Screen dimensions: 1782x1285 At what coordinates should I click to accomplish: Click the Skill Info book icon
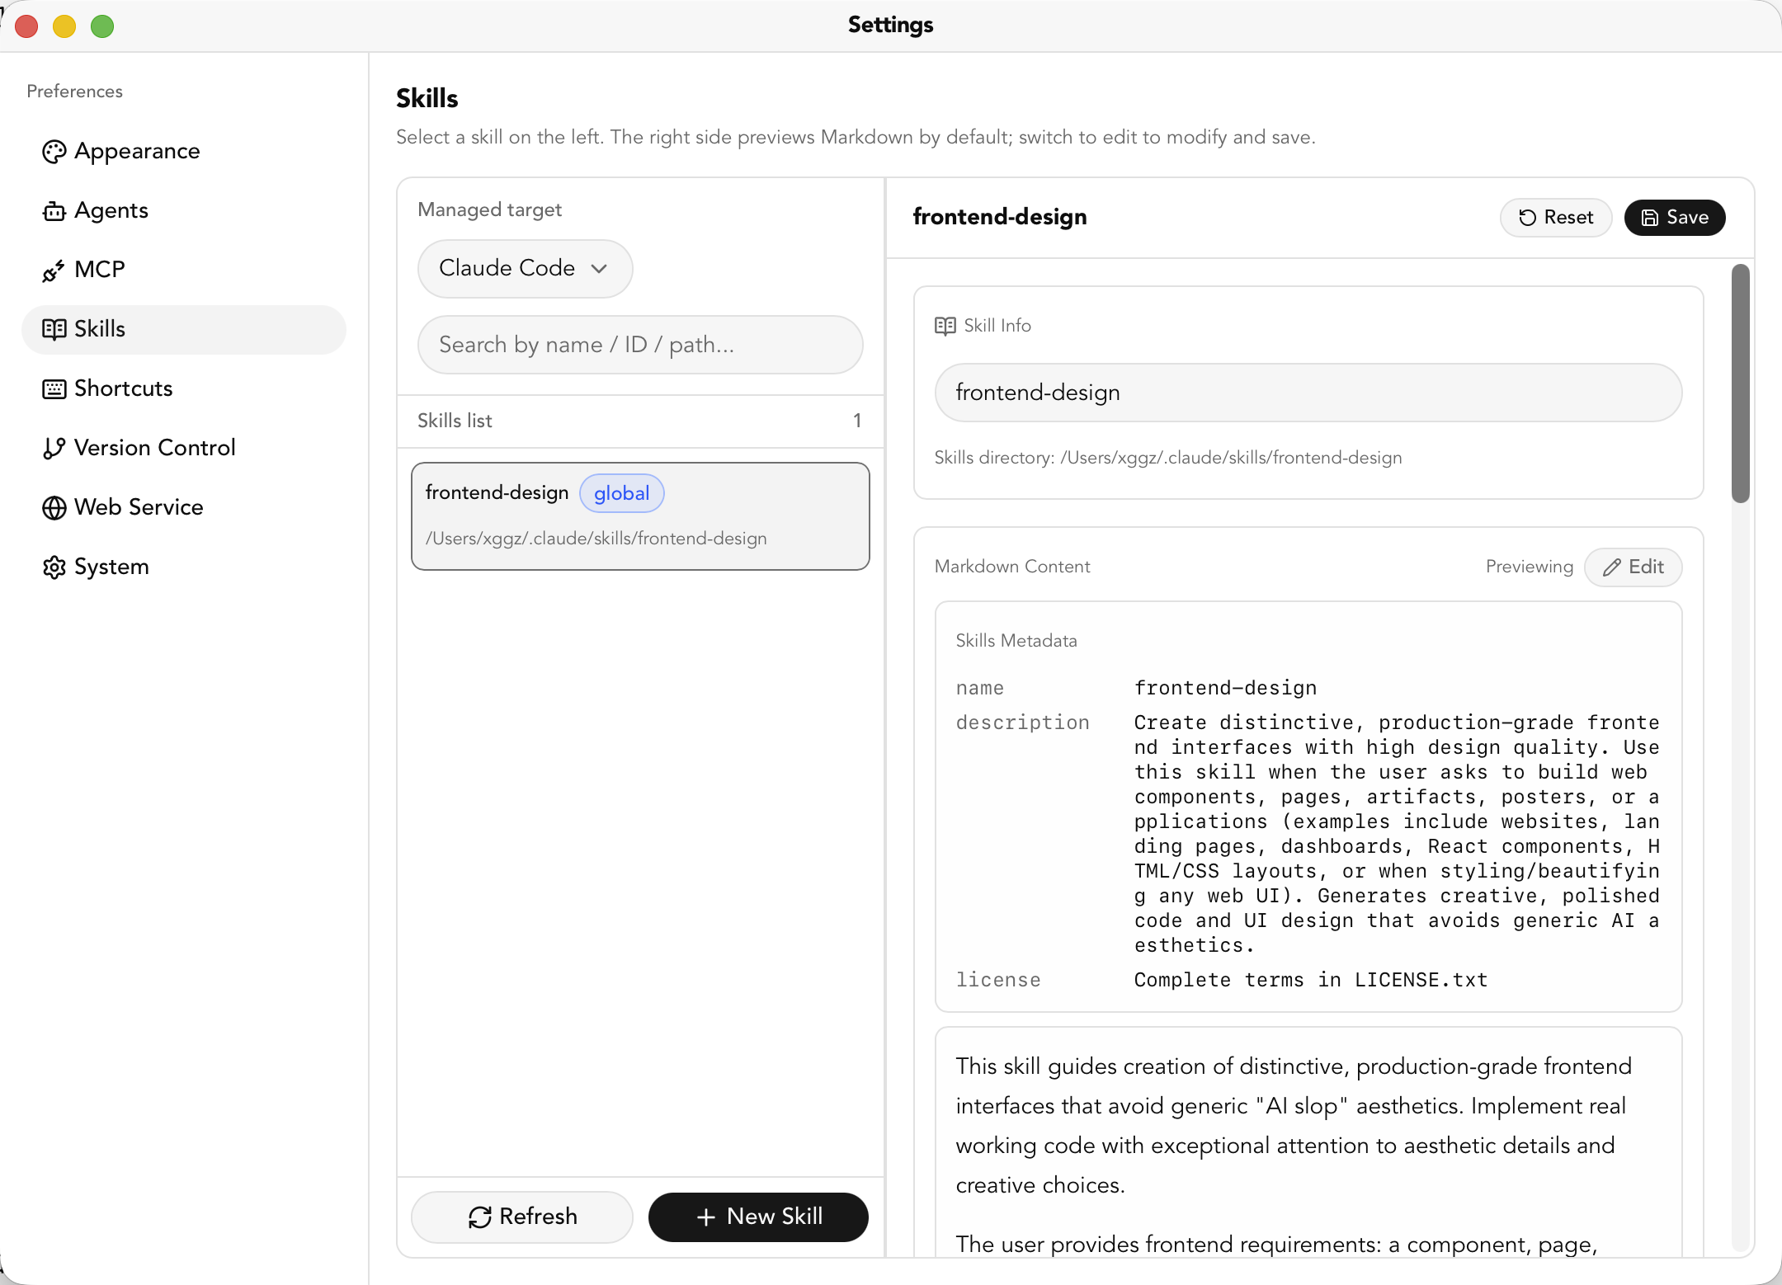coord(945,326)
